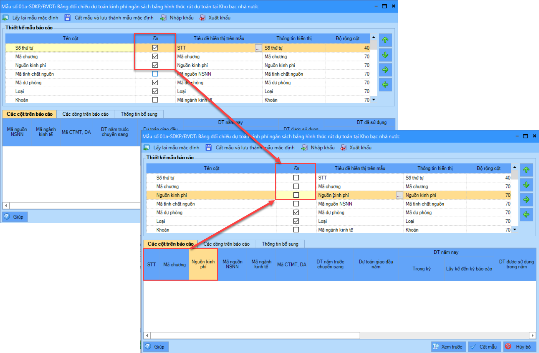Open the ellipsis editor for the Nguồn kinh phí title

point(399,195)
